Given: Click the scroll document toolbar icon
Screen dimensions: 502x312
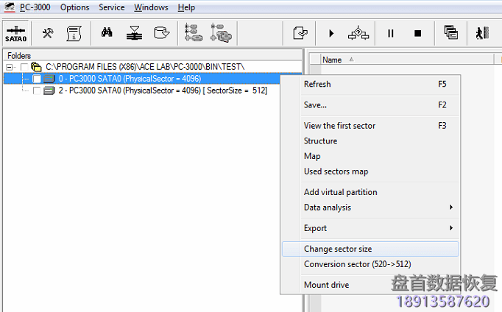Looking at the screenshot, I should point(74,33).
